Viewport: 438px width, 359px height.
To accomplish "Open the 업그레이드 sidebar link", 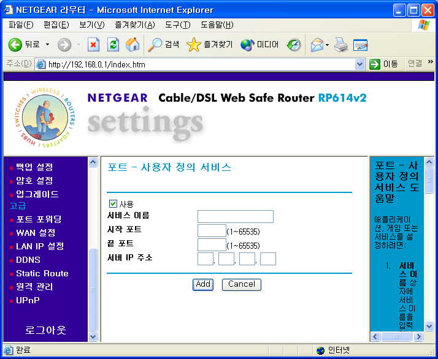I will (x=37, y=194).
